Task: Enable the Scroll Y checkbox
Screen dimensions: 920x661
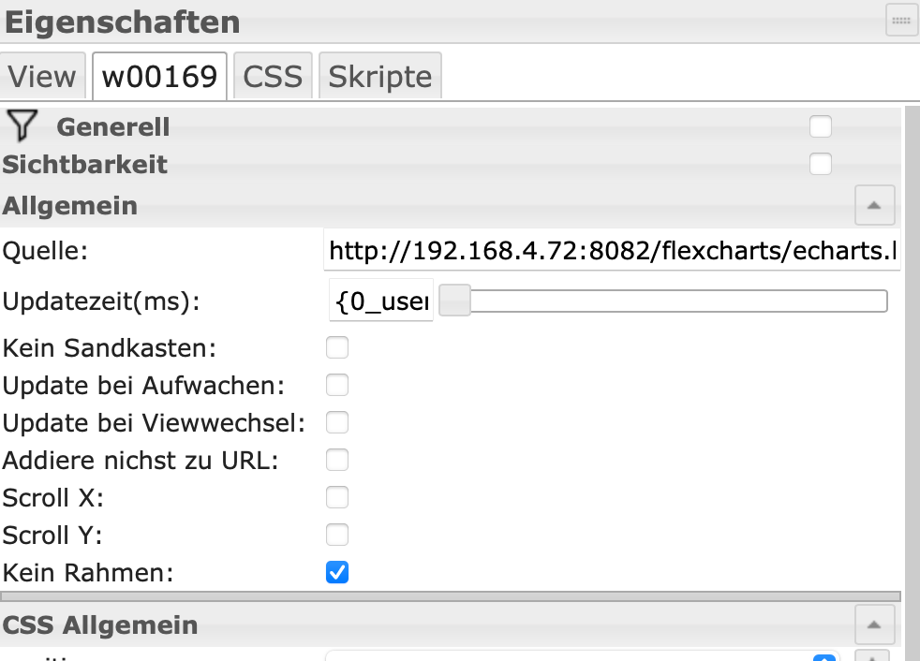Action: click(337, 535)
